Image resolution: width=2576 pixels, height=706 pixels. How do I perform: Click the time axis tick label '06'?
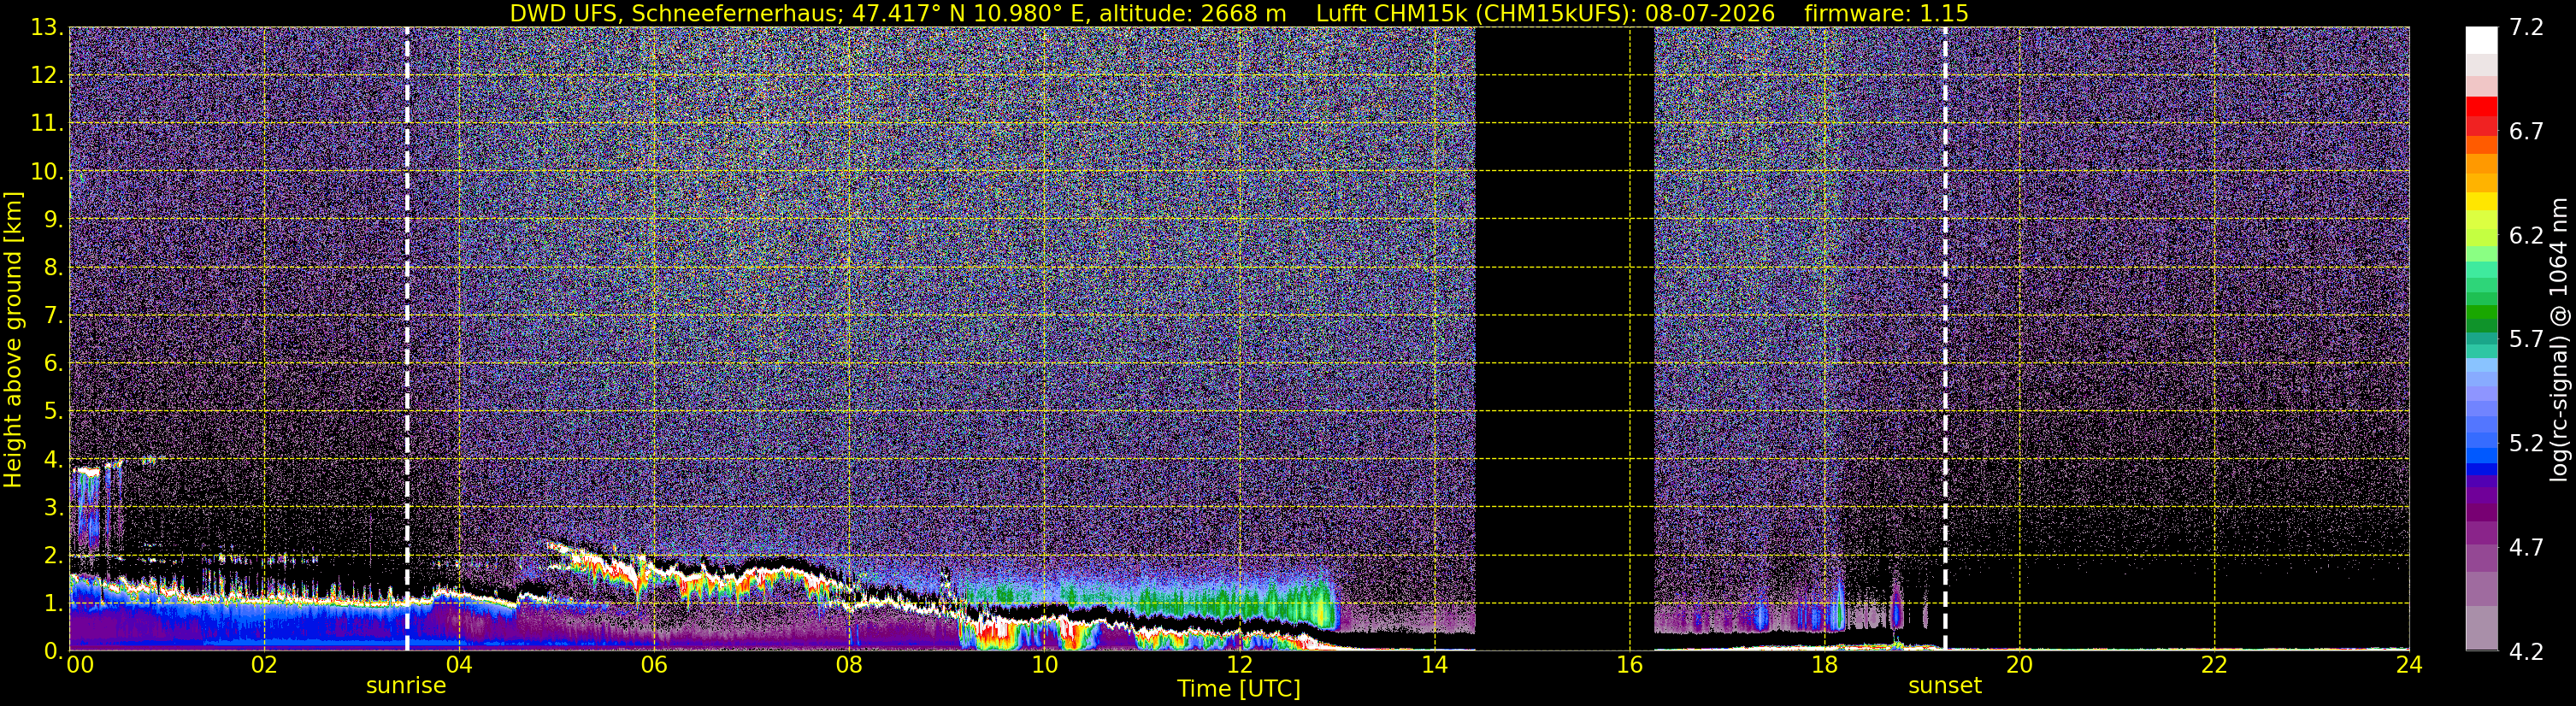654,665
